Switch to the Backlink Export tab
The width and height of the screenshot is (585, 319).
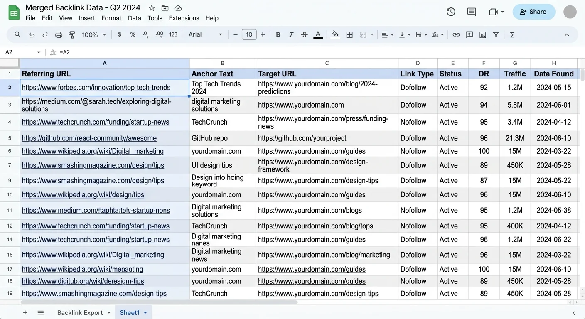[x=80, y=313]
